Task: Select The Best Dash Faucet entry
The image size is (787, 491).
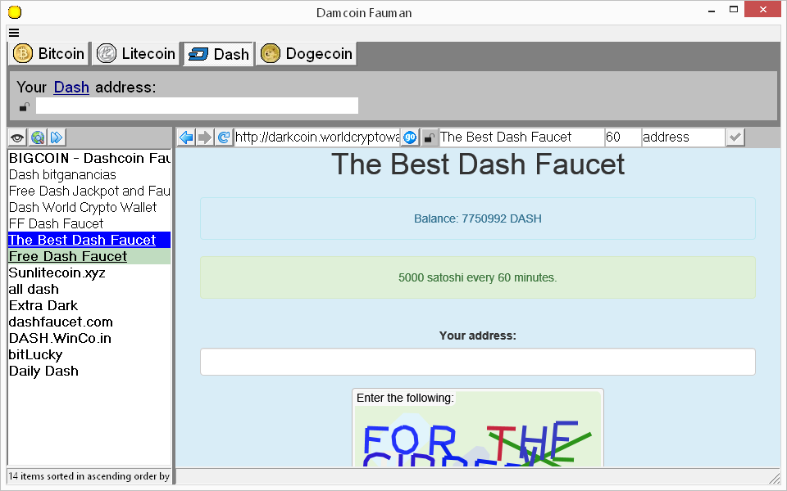Action: tap(89, 240)
